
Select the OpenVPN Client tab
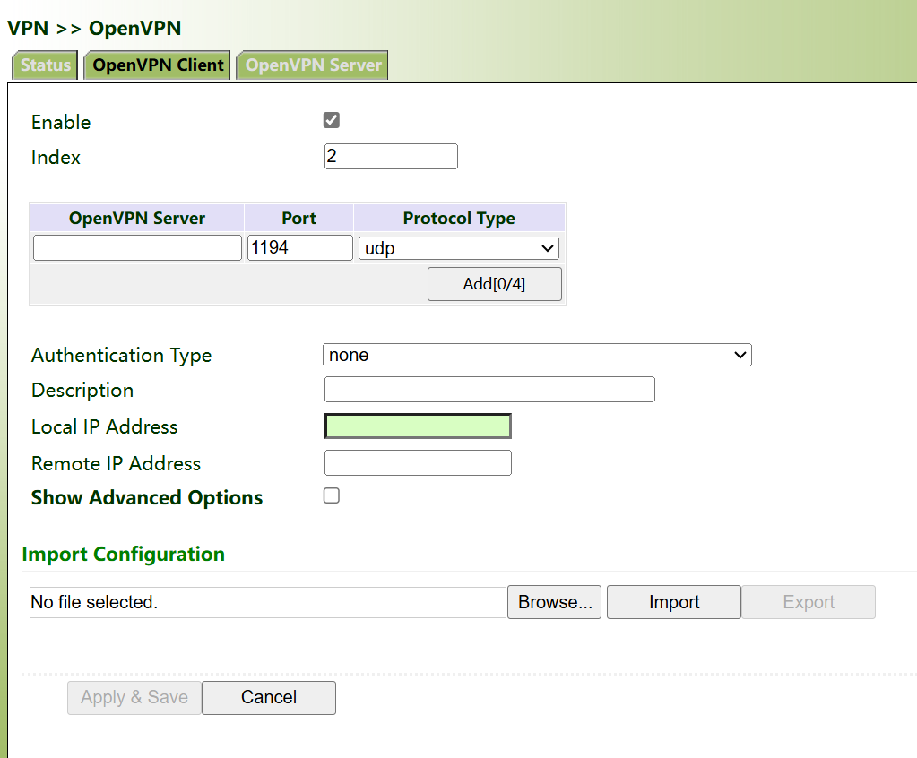tap(158, 65)
